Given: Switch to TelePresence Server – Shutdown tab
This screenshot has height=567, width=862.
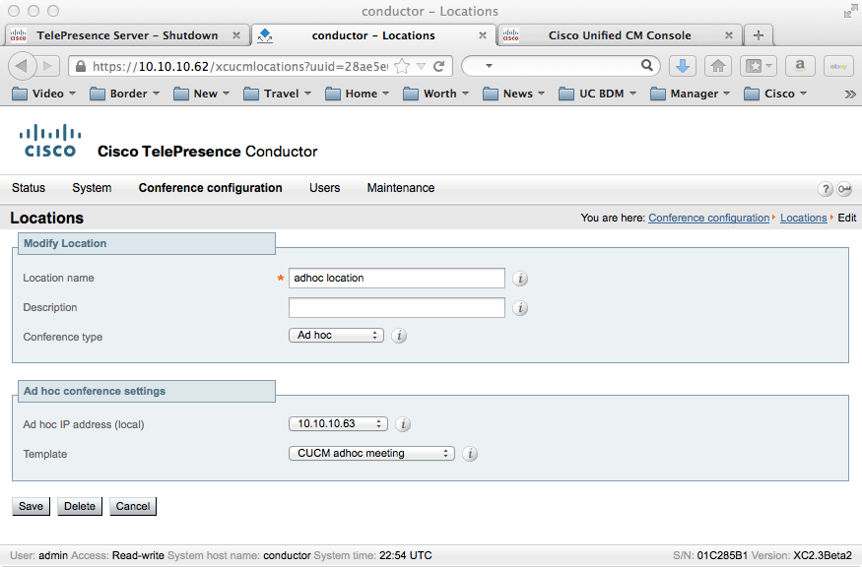Looking at the screenshot, I should (127, 35).
